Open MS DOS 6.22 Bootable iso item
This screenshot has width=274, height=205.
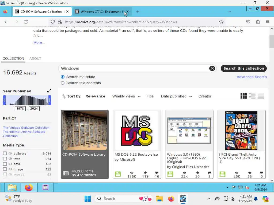pyautogui.click(x=137, y=144)
